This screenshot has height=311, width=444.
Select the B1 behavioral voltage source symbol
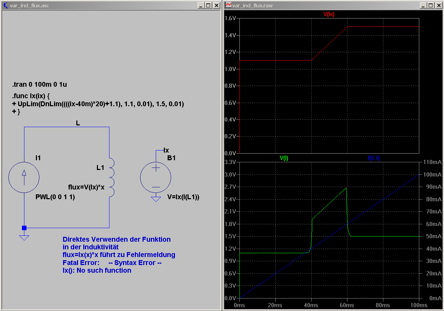coord(156,177)
